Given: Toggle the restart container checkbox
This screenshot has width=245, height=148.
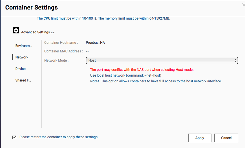Looking at the screenshot, I should [14, 137].
